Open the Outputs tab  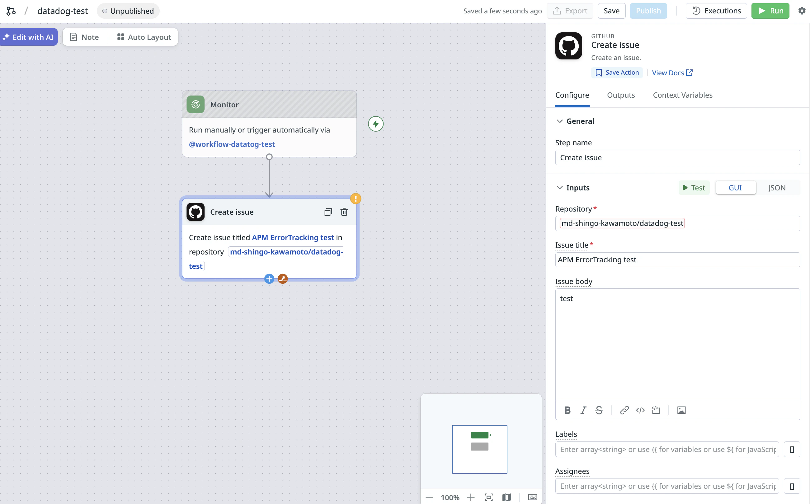pyautogui.click(x=621, y=95)
